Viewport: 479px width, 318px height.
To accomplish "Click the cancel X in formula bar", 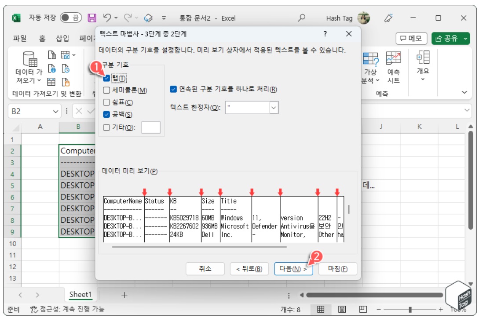I will 79,111.
